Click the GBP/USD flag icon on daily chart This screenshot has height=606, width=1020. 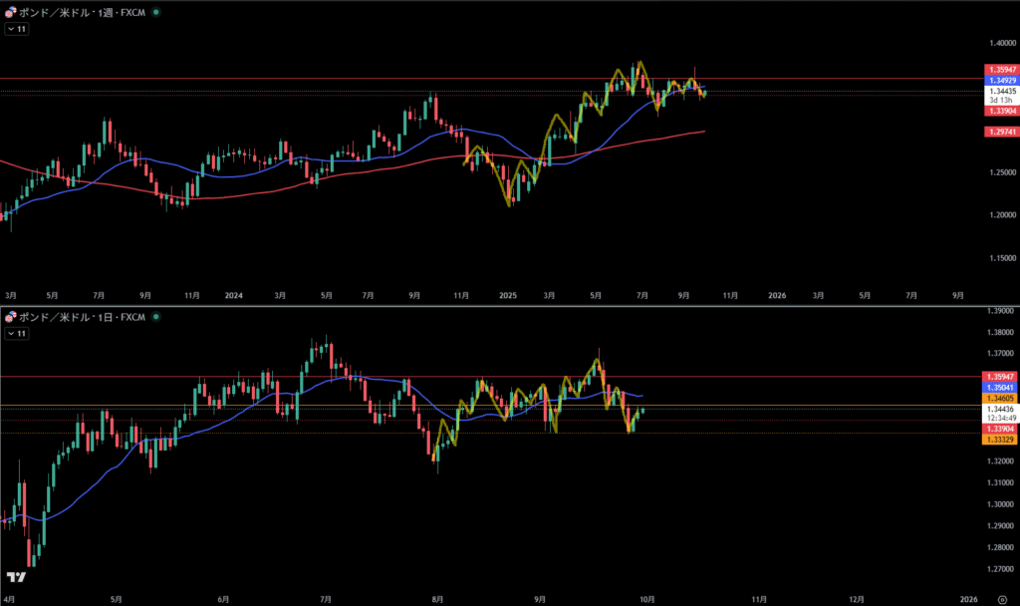[11, 318]
